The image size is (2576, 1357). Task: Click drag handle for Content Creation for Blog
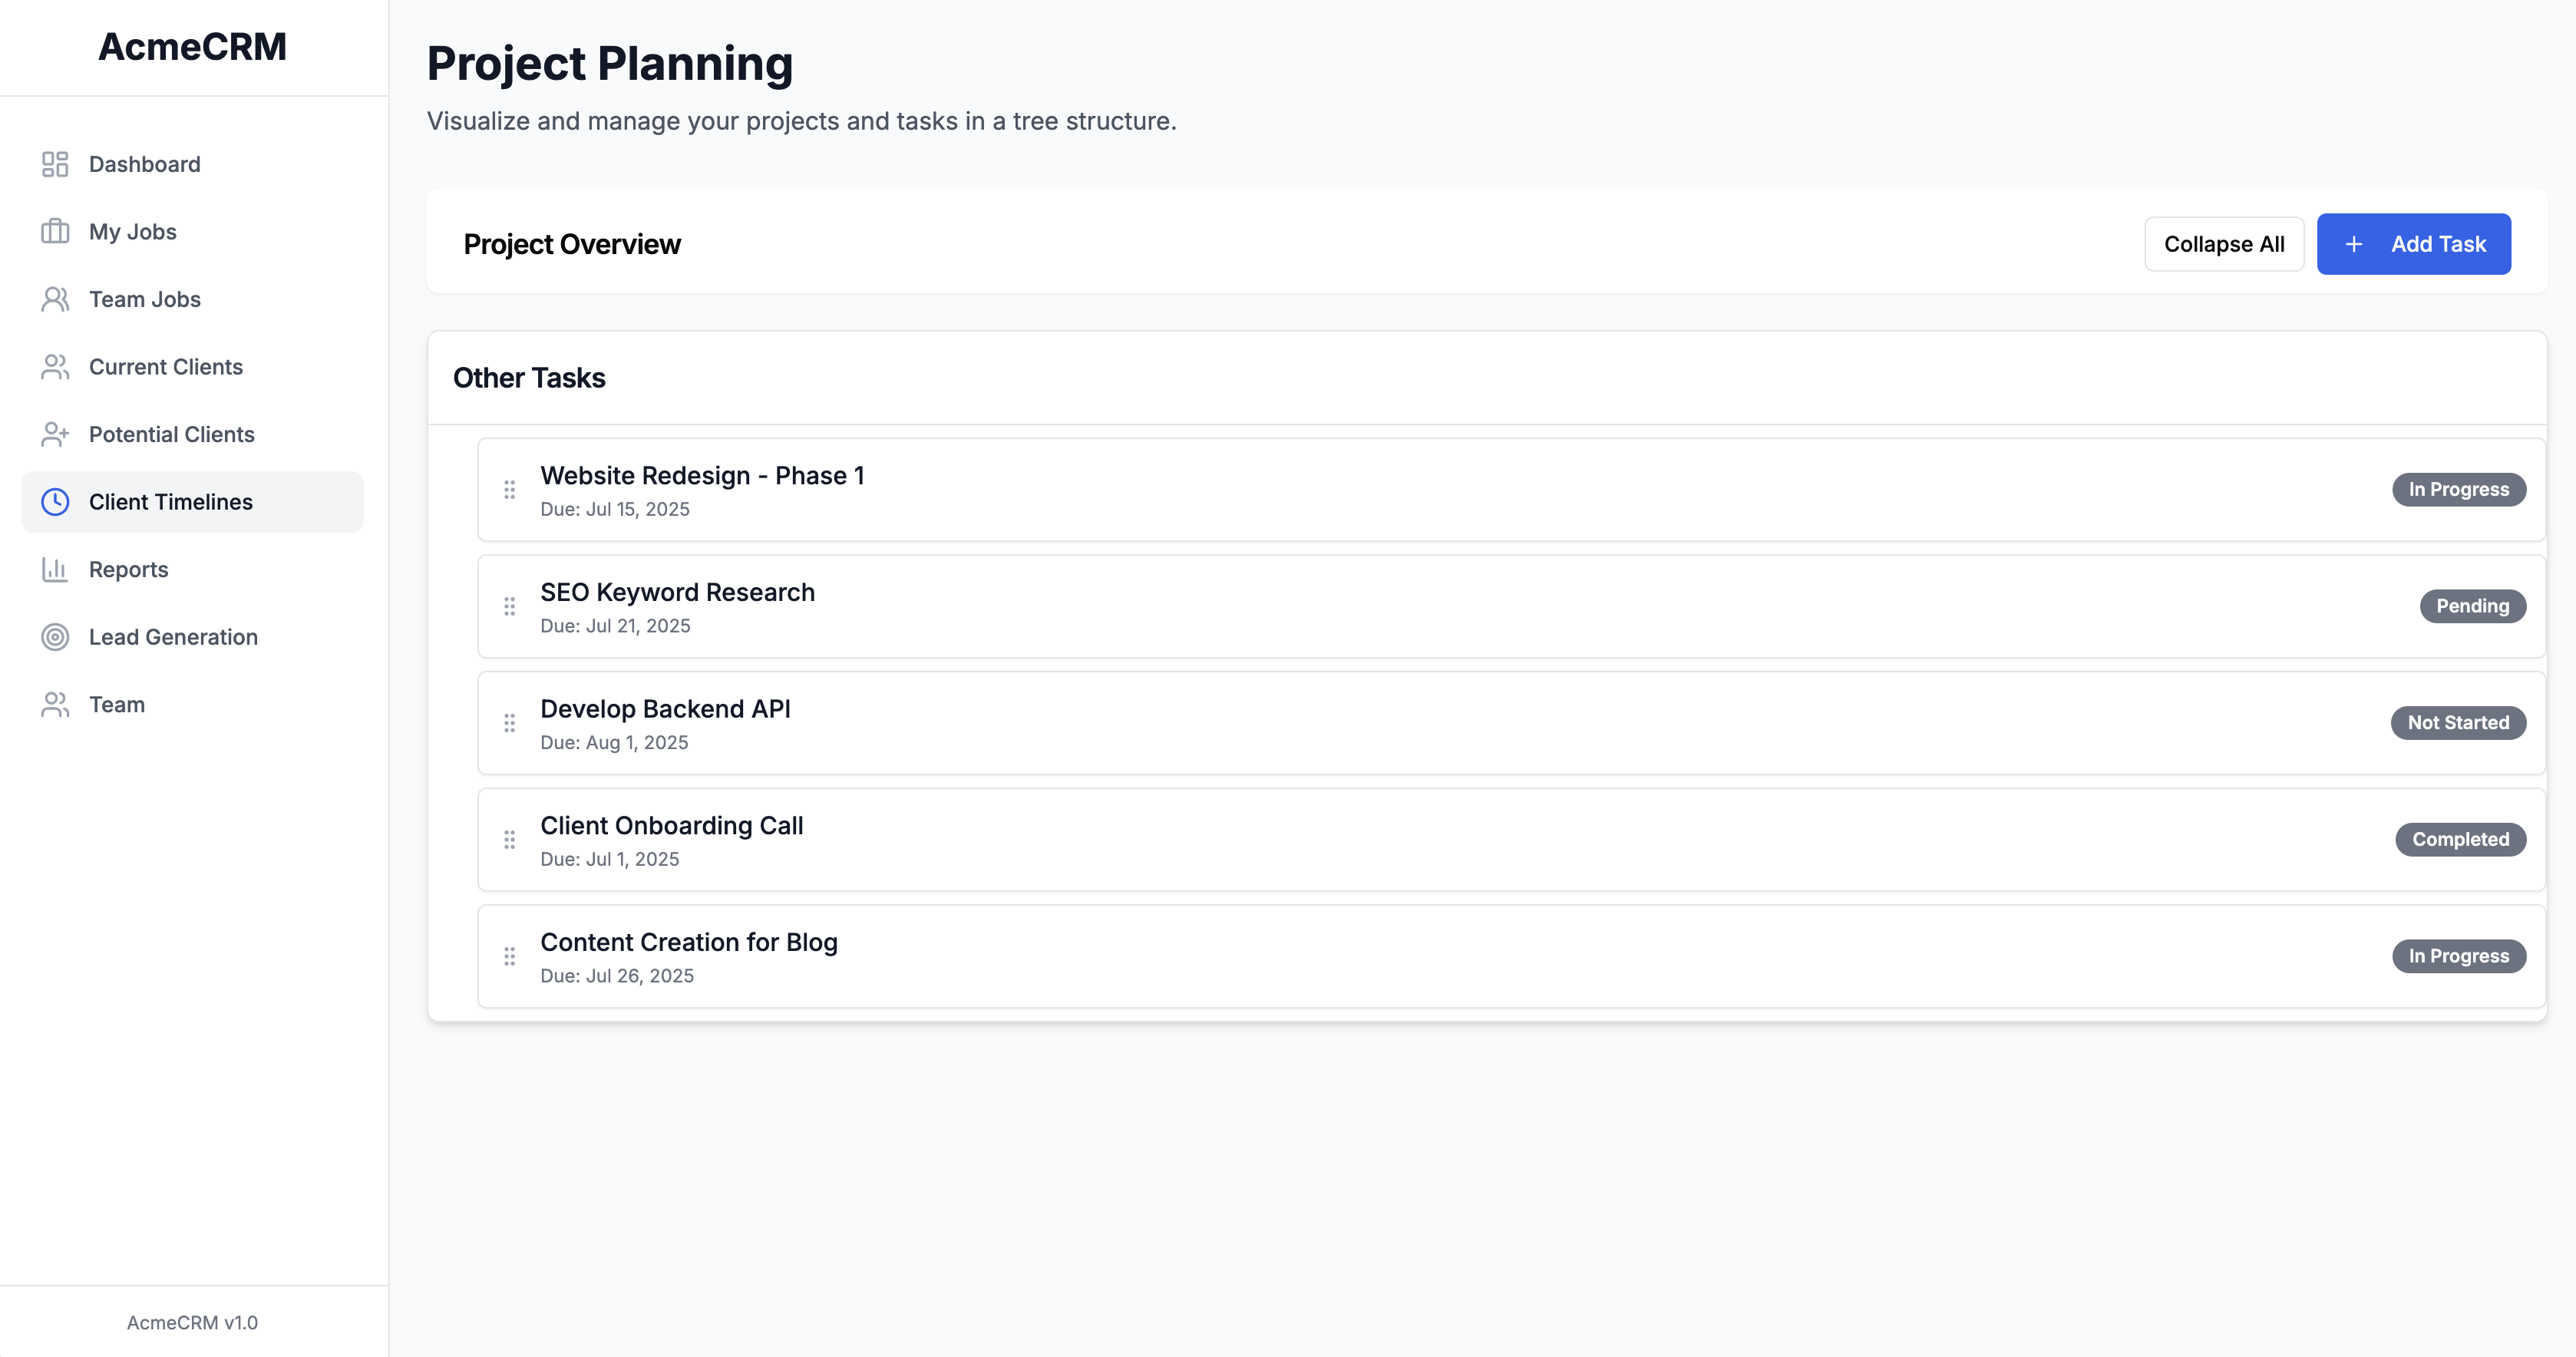coord(510,956)
